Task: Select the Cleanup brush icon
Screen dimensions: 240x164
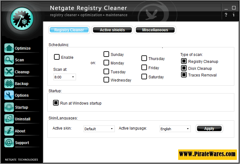Action: pyautogui.click(x=9, y=72)
